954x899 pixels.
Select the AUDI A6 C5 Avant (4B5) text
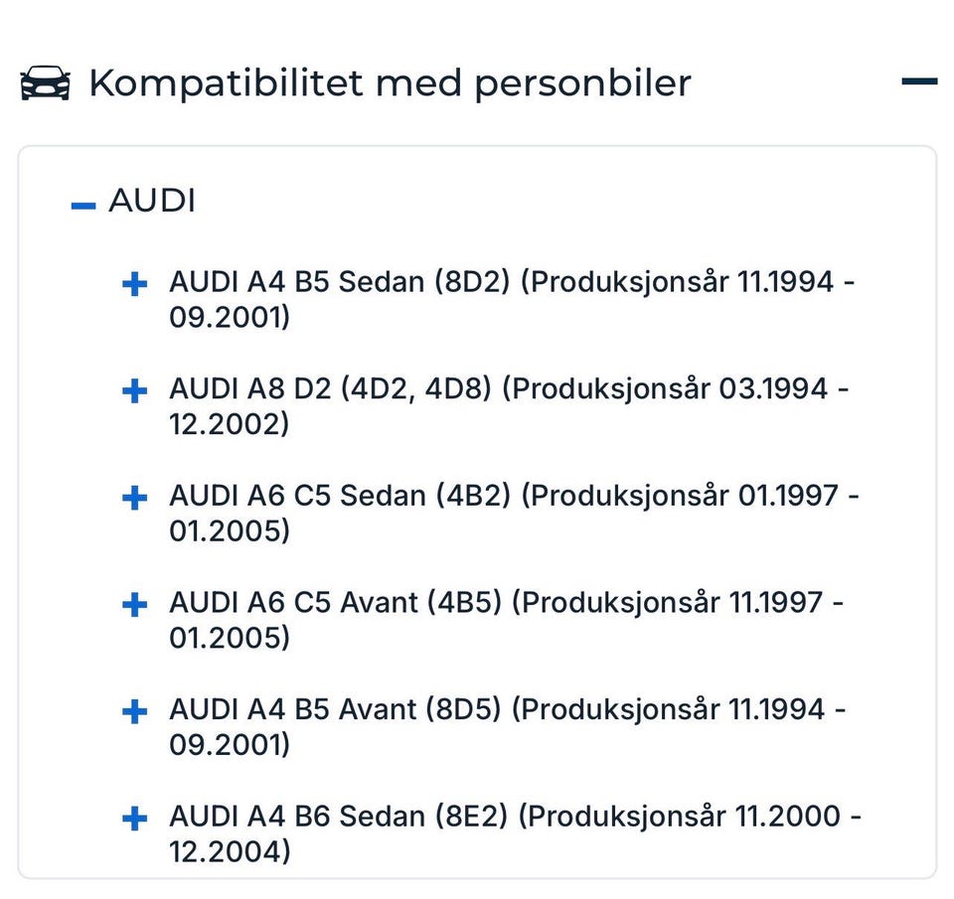[x=335, y=603]
